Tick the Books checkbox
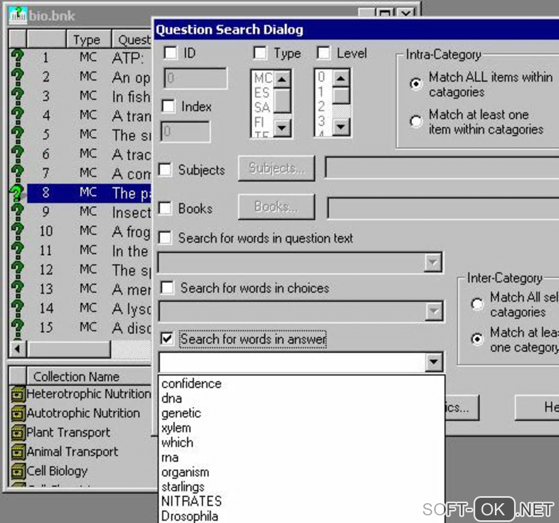Viewport: 559px width, 523px height. (165, 208)
